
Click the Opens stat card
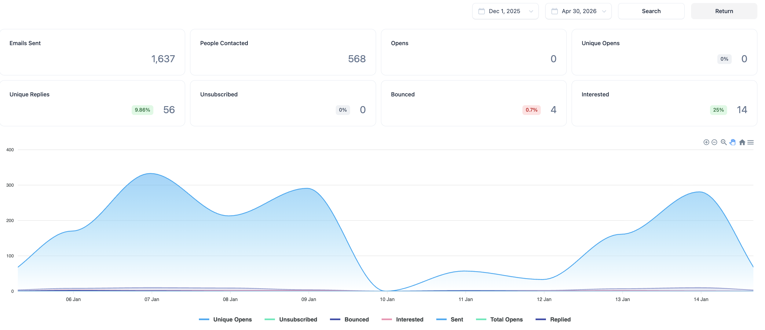tap(474, 52)
